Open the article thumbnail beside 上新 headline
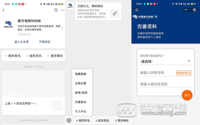This screenshot has width=200, height=125. 57,105
